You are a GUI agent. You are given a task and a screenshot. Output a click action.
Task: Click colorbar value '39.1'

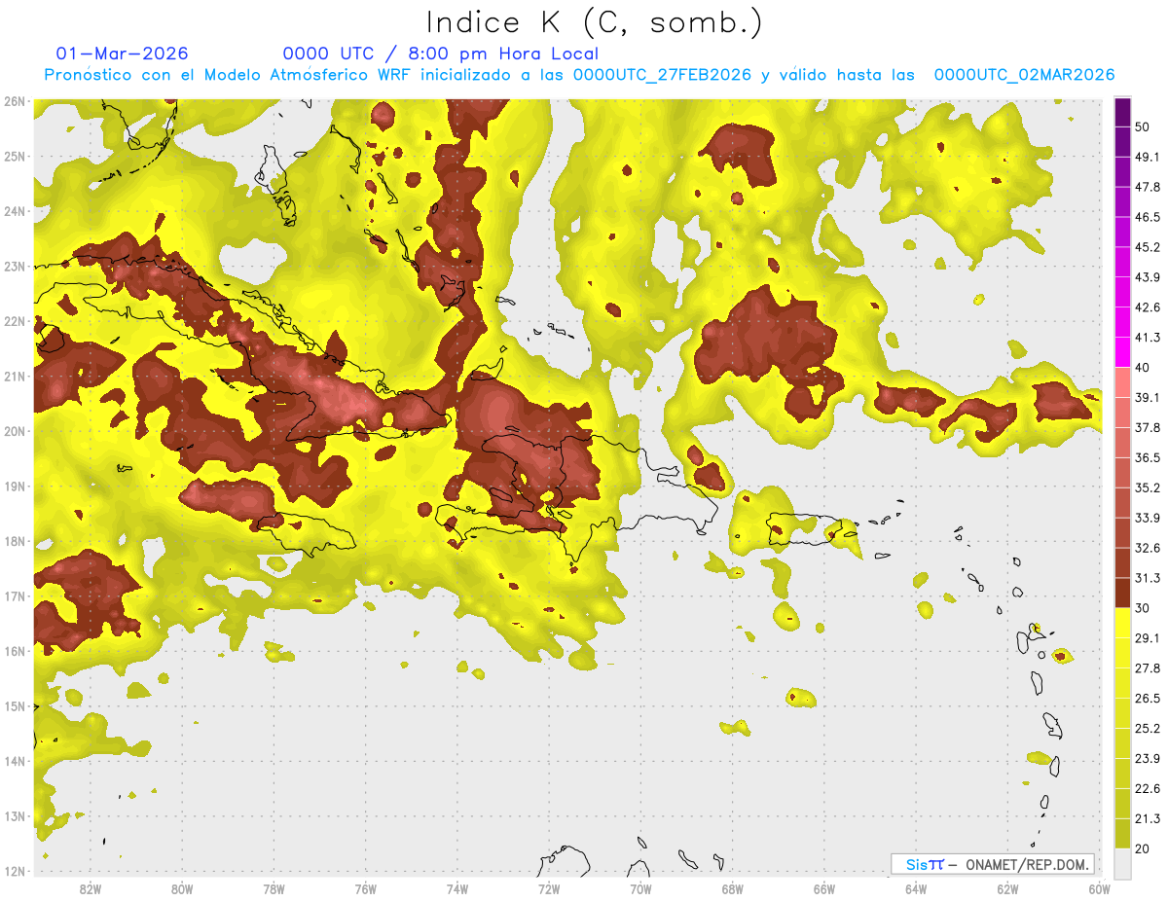tap(1147, 398)
